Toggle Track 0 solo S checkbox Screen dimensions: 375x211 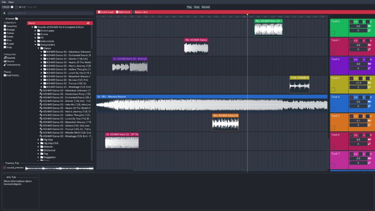[x=361, y=21]
